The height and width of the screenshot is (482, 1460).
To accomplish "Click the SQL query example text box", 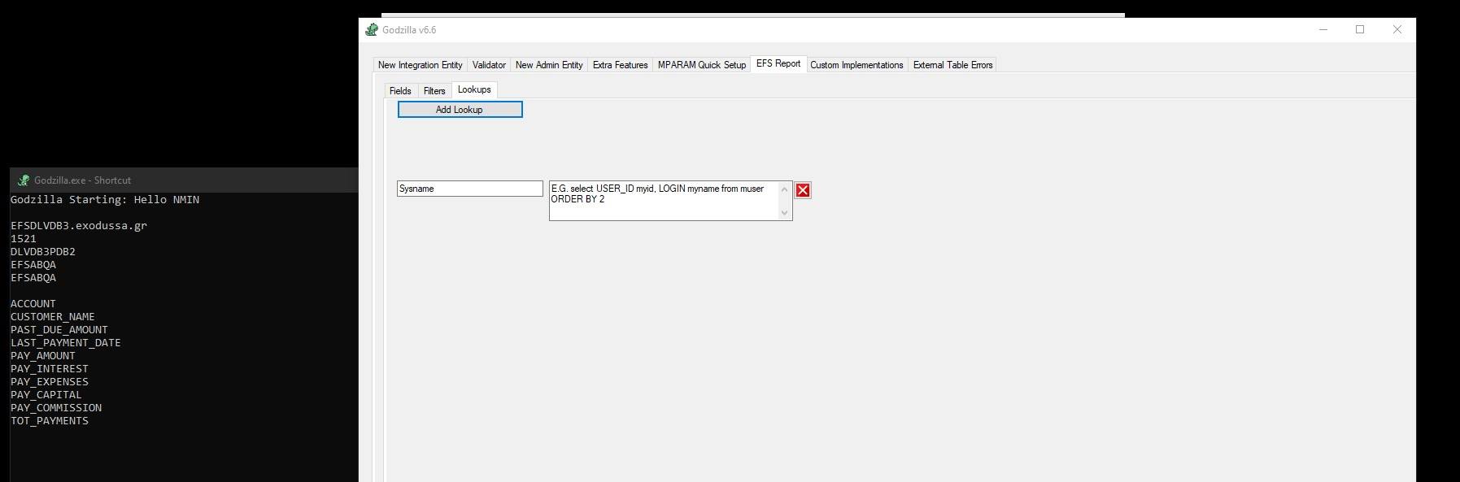I will click(664, 201).
